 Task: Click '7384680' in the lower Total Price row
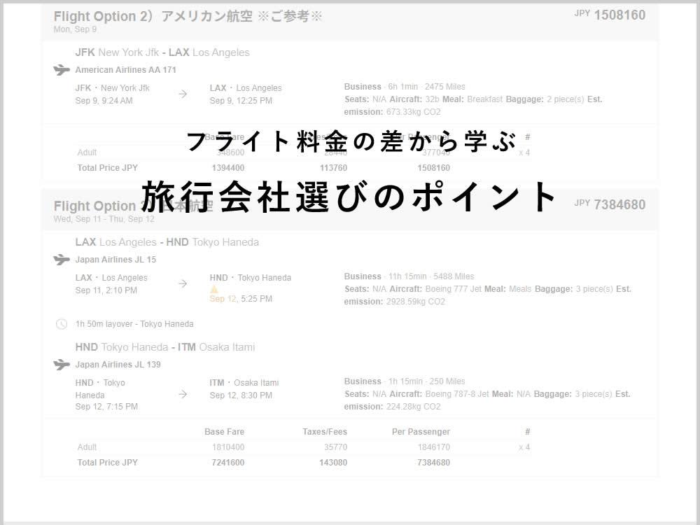coord(433,463)
